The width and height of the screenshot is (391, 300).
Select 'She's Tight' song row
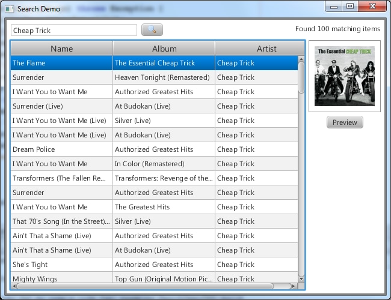[x=154, y=265]
